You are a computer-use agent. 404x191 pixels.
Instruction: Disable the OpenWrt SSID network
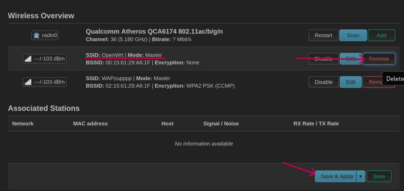click(324, 59)
